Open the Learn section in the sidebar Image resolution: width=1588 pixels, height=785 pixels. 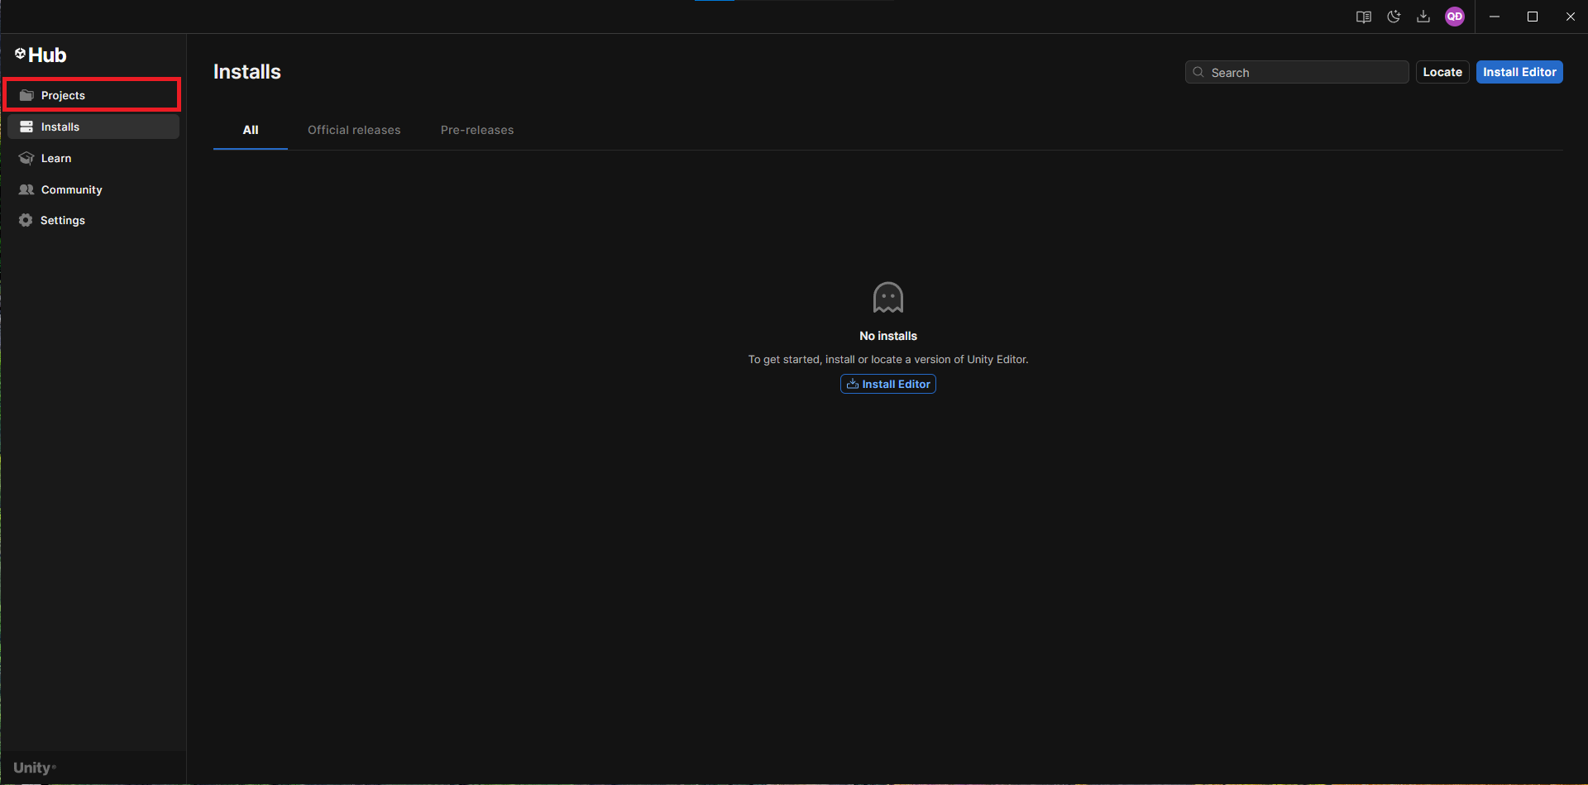(55, 158)
